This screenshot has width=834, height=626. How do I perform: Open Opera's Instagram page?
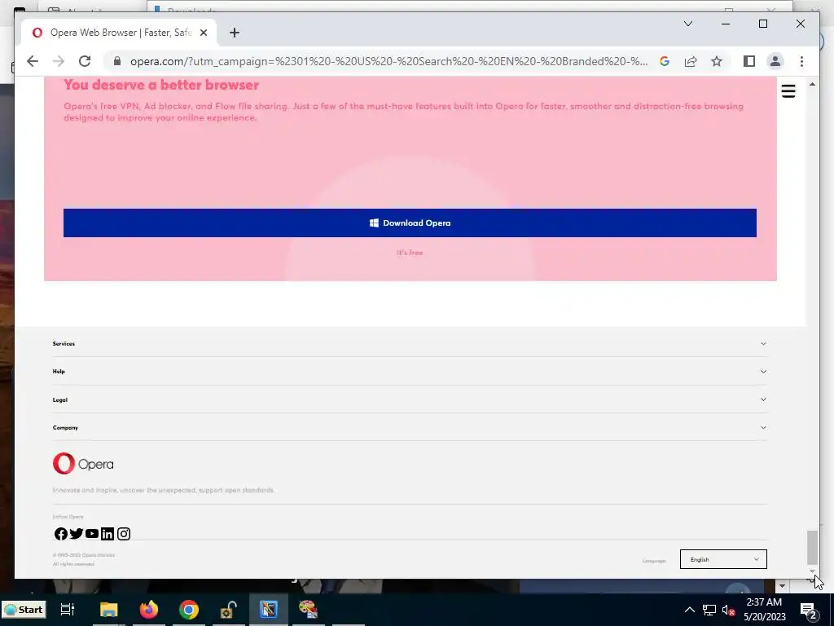click(x=124, y=533)
